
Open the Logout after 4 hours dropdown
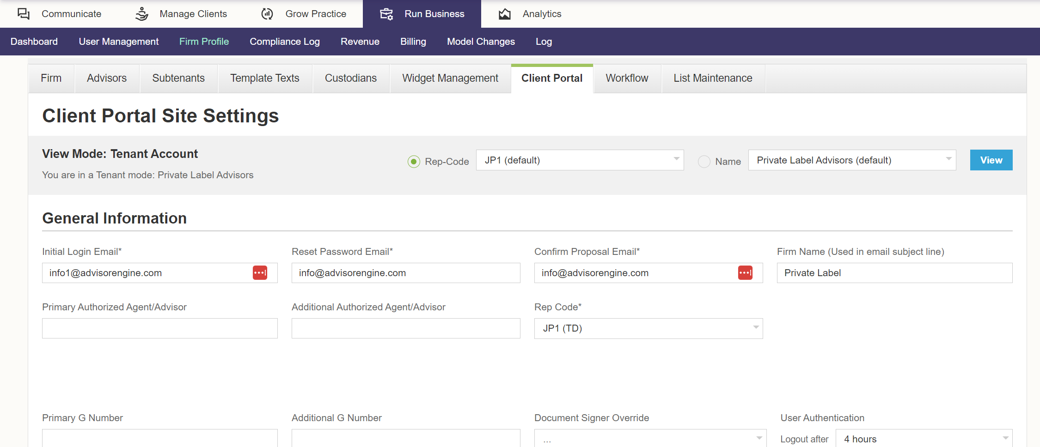pos(924,438)
